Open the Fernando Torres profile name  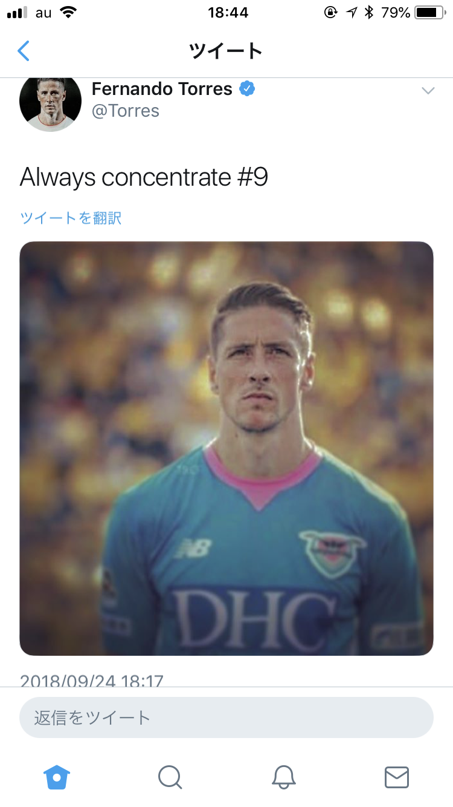[162, 89]
